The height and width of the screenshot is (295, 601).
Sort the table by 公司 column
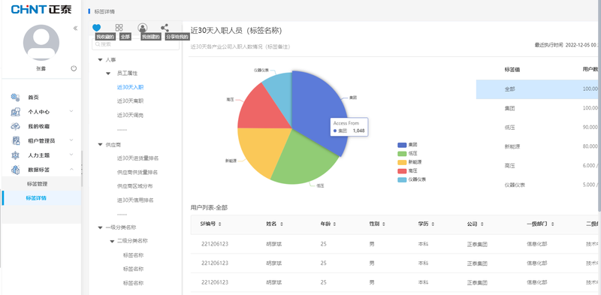(482, 224)
